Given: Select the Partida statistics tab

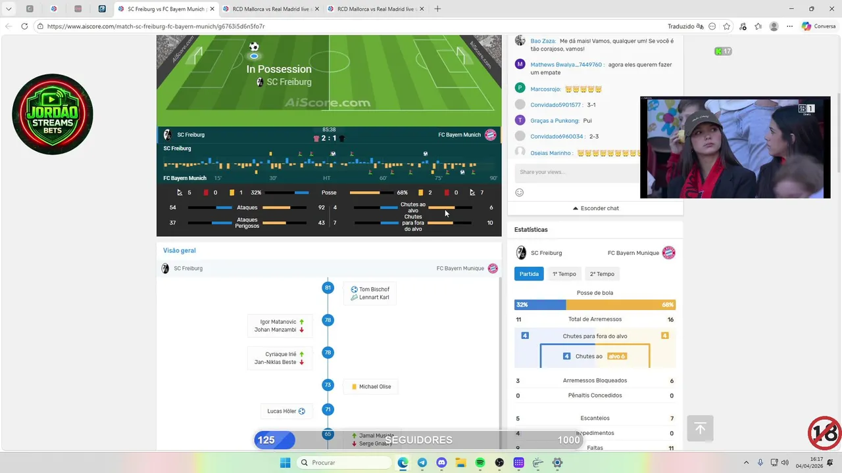Looking at the screenshot, I should [x=529, y=274].
